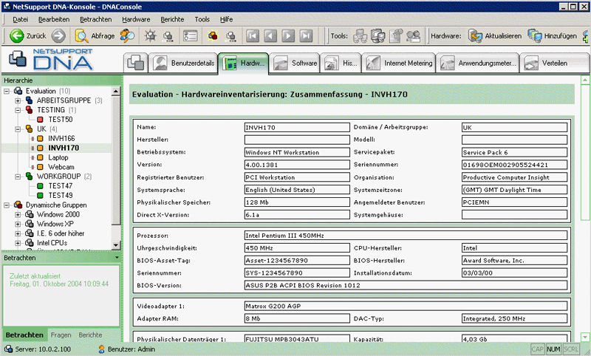This screenshot has height=356, width=591.
Task: Open the Bearbeiten menu
Action: [x=54, y=19]
